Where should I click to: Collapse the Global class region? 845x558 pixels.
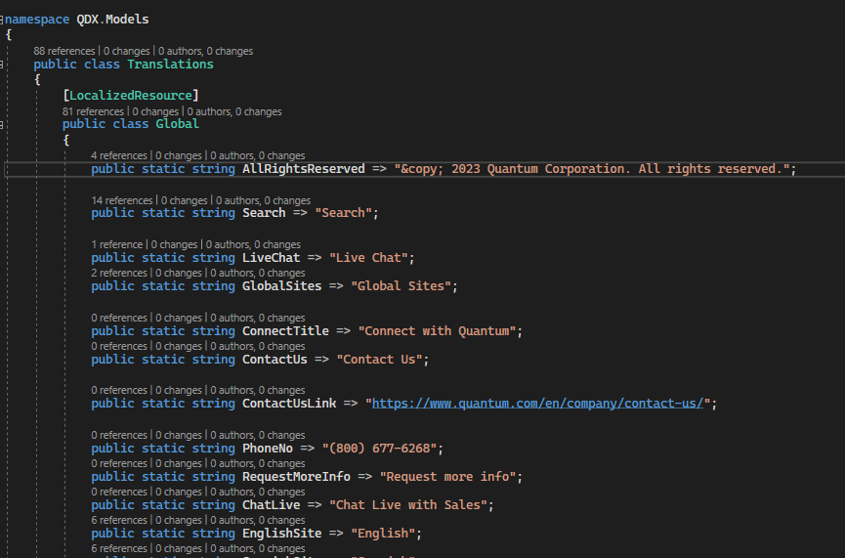coord(3,125)
